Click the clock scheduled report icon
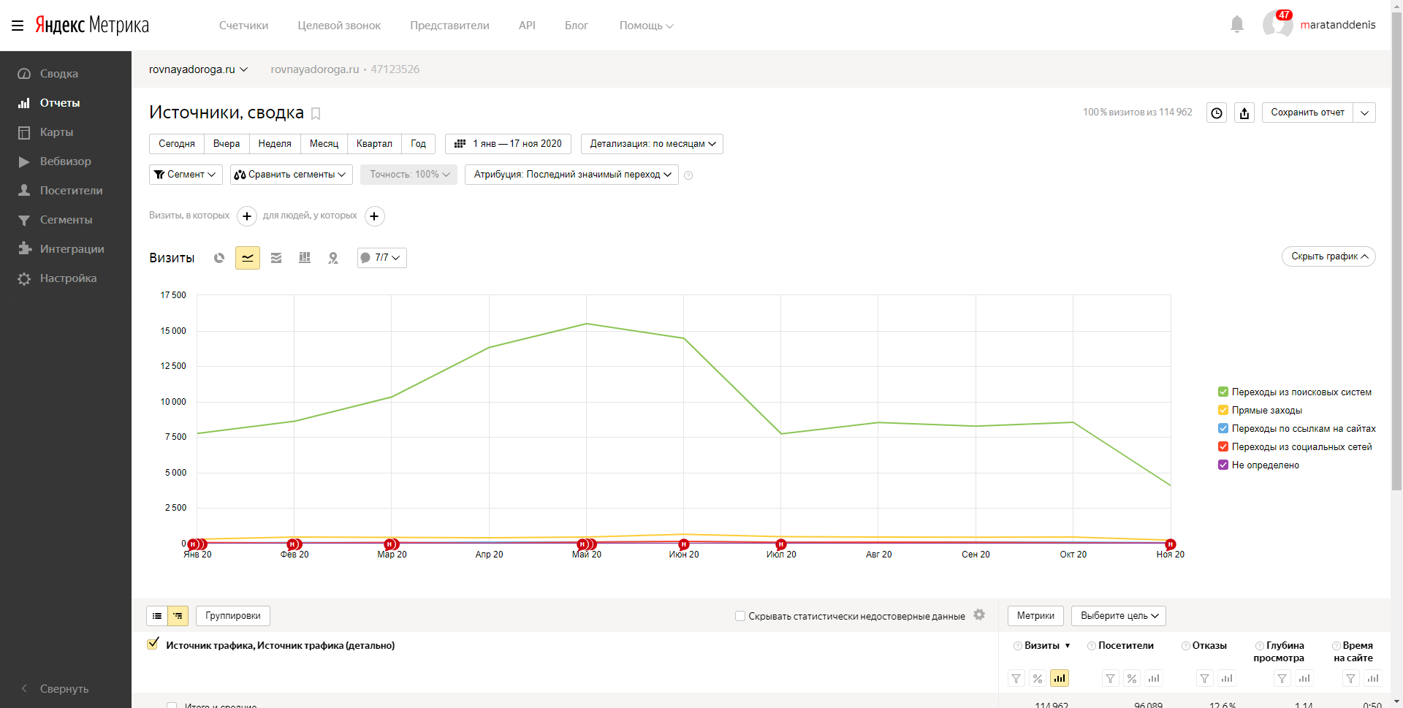The width and height of the screenshot is (1403, 708). click(x=1217, y=113)
